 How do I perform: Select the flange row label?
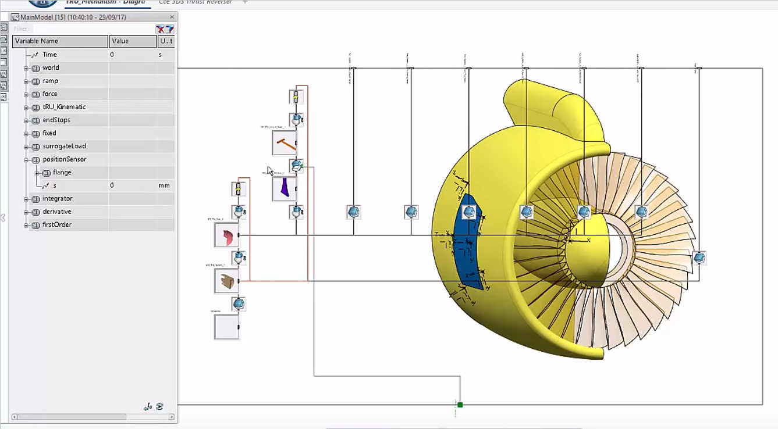pyautogui.click(x=62, y=173)
